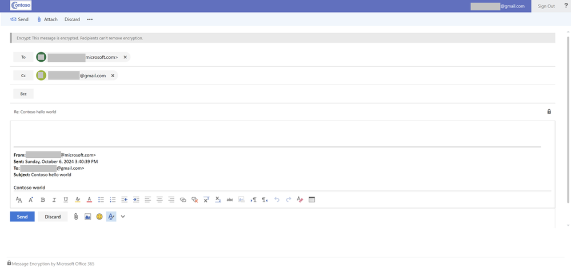
Task: Toggle underline formatting
Action: click(x=66, y=200)
